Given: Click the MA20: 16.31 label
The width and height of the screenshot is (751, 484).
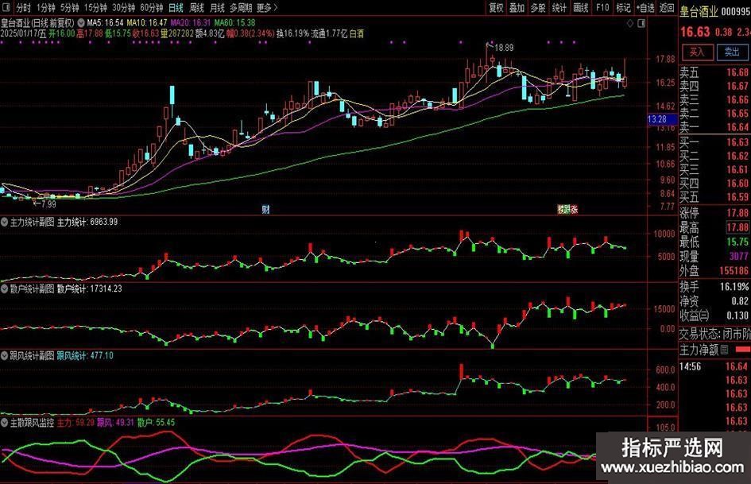Looking at the screenshot, I should click(x=191, y=22).
